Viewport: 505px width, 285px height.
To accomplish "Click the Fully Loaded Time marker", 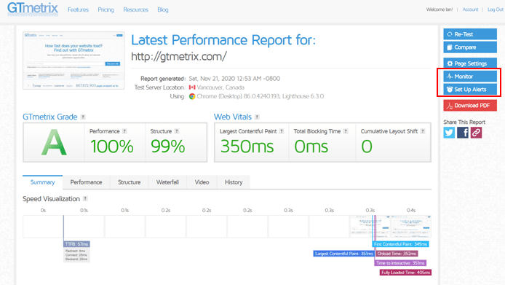I will click(405, 273).
